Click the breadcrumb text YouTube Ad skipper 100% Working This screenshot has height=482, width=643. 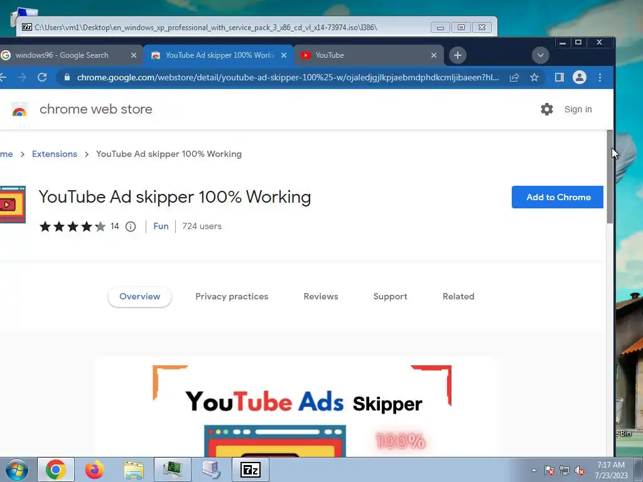169,154
